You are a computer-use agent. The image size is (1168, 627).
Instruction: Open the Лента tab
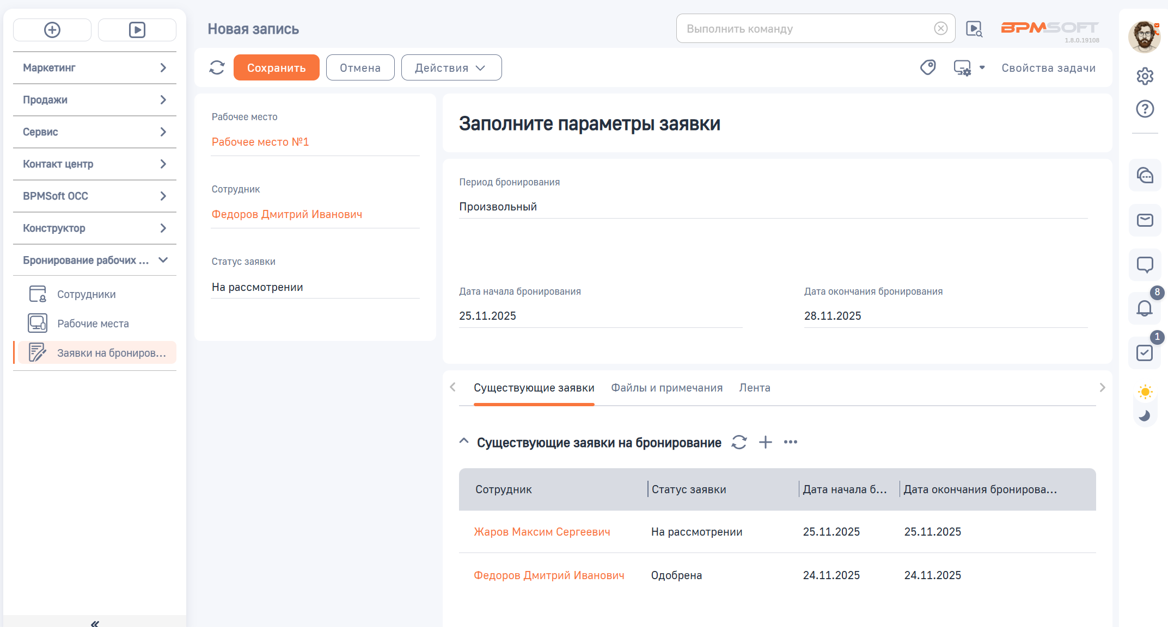click(755, 387)
